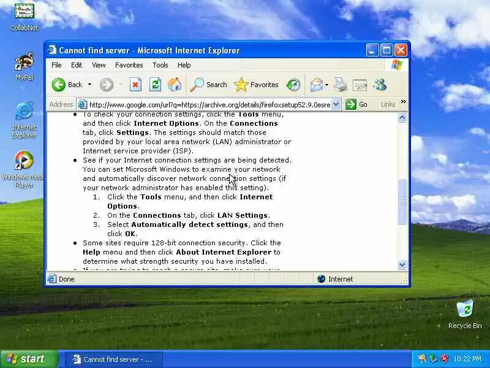The image size is (490, 368).
Task: Open the Favorites pane star button
Action: pos(256,85)
